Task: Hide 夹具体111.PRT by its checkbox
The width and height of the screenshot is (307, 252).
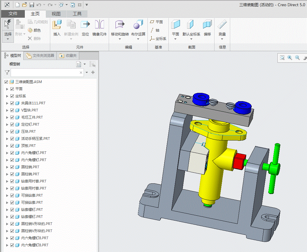Action: [12, 103]
